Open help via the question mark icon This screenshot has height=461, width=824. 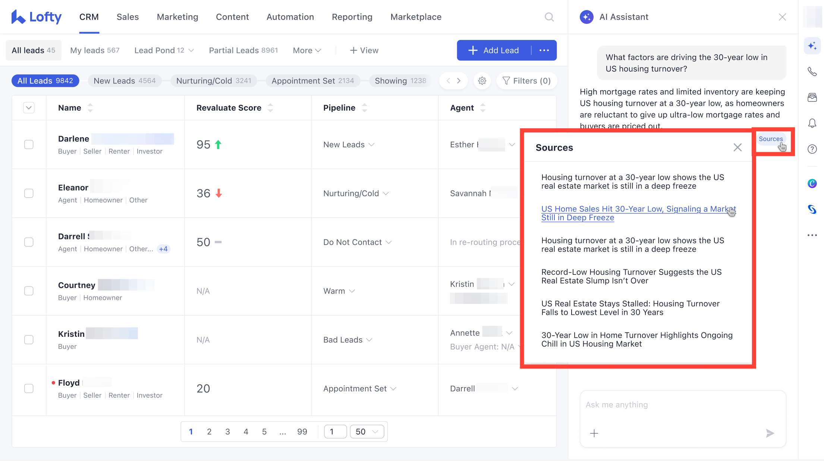(x=812, y=149)
